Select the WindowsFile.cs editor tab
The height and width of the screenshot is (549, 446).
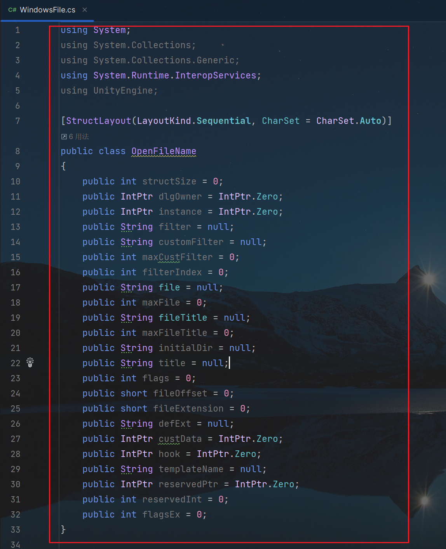(47, 10)
